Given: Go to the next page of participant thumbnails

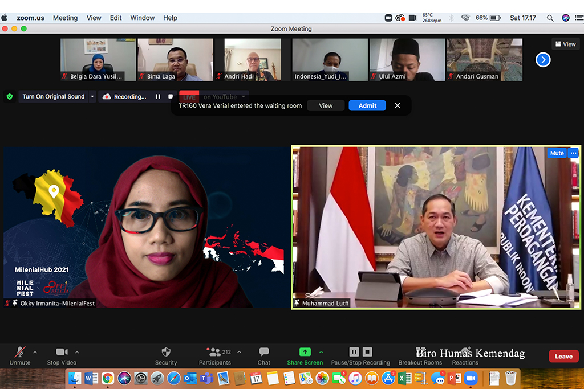Looking at the screenshot, I should coord(543,60).
